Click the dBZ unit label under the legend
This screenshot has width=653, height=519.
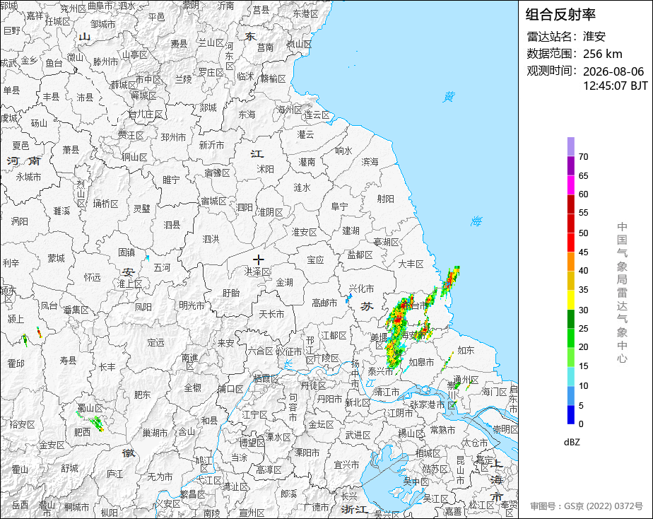point(571,442)
